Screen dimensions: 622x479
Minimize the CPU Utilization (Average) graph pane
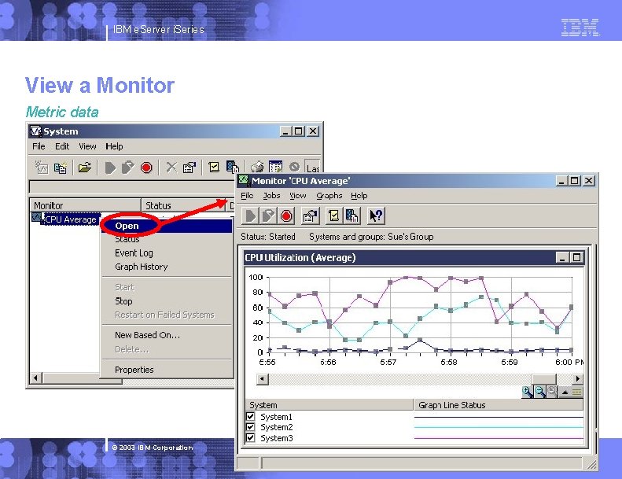[x=562, y=257]
